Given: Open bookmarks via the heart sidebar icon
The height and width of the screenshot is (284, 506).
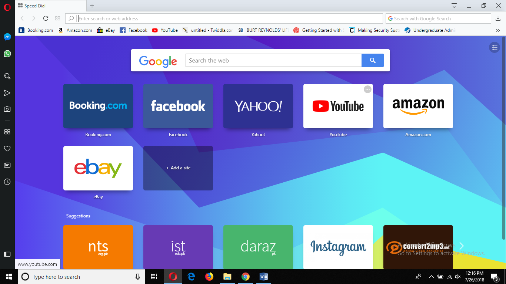Looking at the screenshot, I should pos(7,148).
